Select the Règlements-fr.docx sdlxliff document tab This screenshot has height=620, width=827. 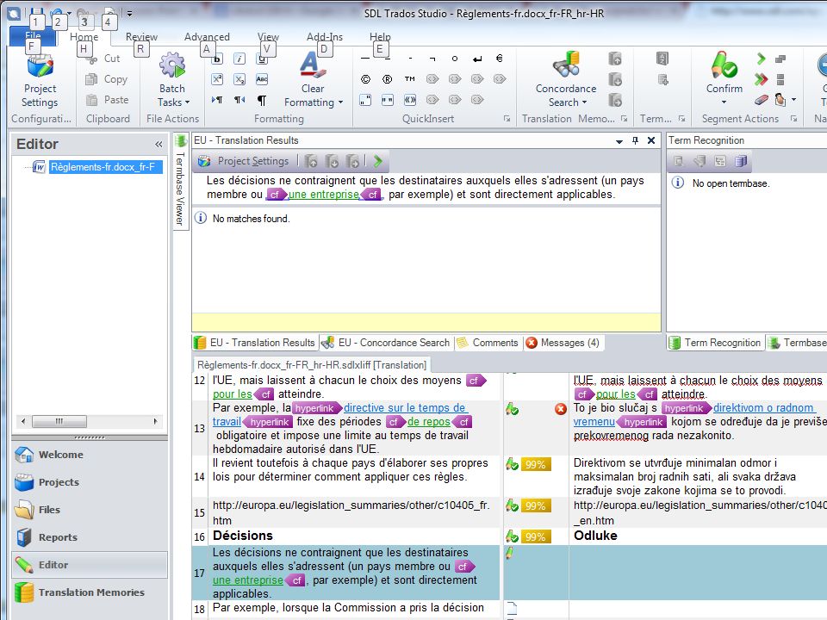pyautogui.click(x=311, y=365)
